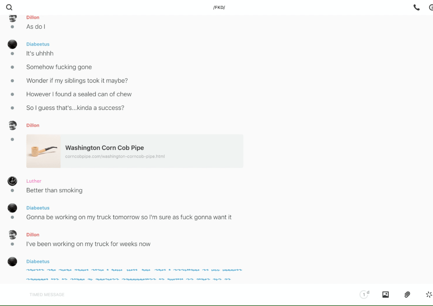The width and height of the screenshot is (433, 306).
Task: Toggle the 1d timed message timer
Action: 364,295
